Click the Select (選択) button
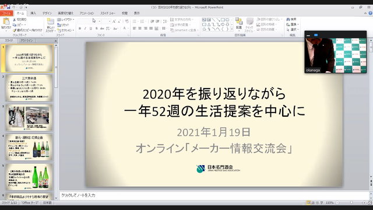 pyautogui.click(x=293, y=30)
